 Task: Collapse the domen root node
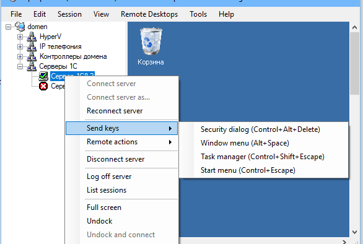tap(8, 27)
